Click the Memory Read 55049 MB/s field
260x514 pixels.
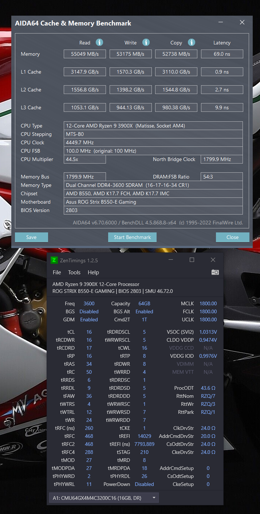pos(85,54)
